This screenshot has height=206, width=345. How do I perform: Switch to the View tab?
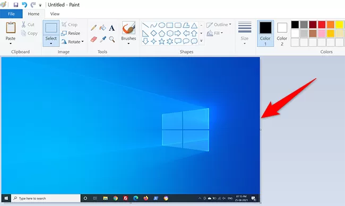point(55,14)
